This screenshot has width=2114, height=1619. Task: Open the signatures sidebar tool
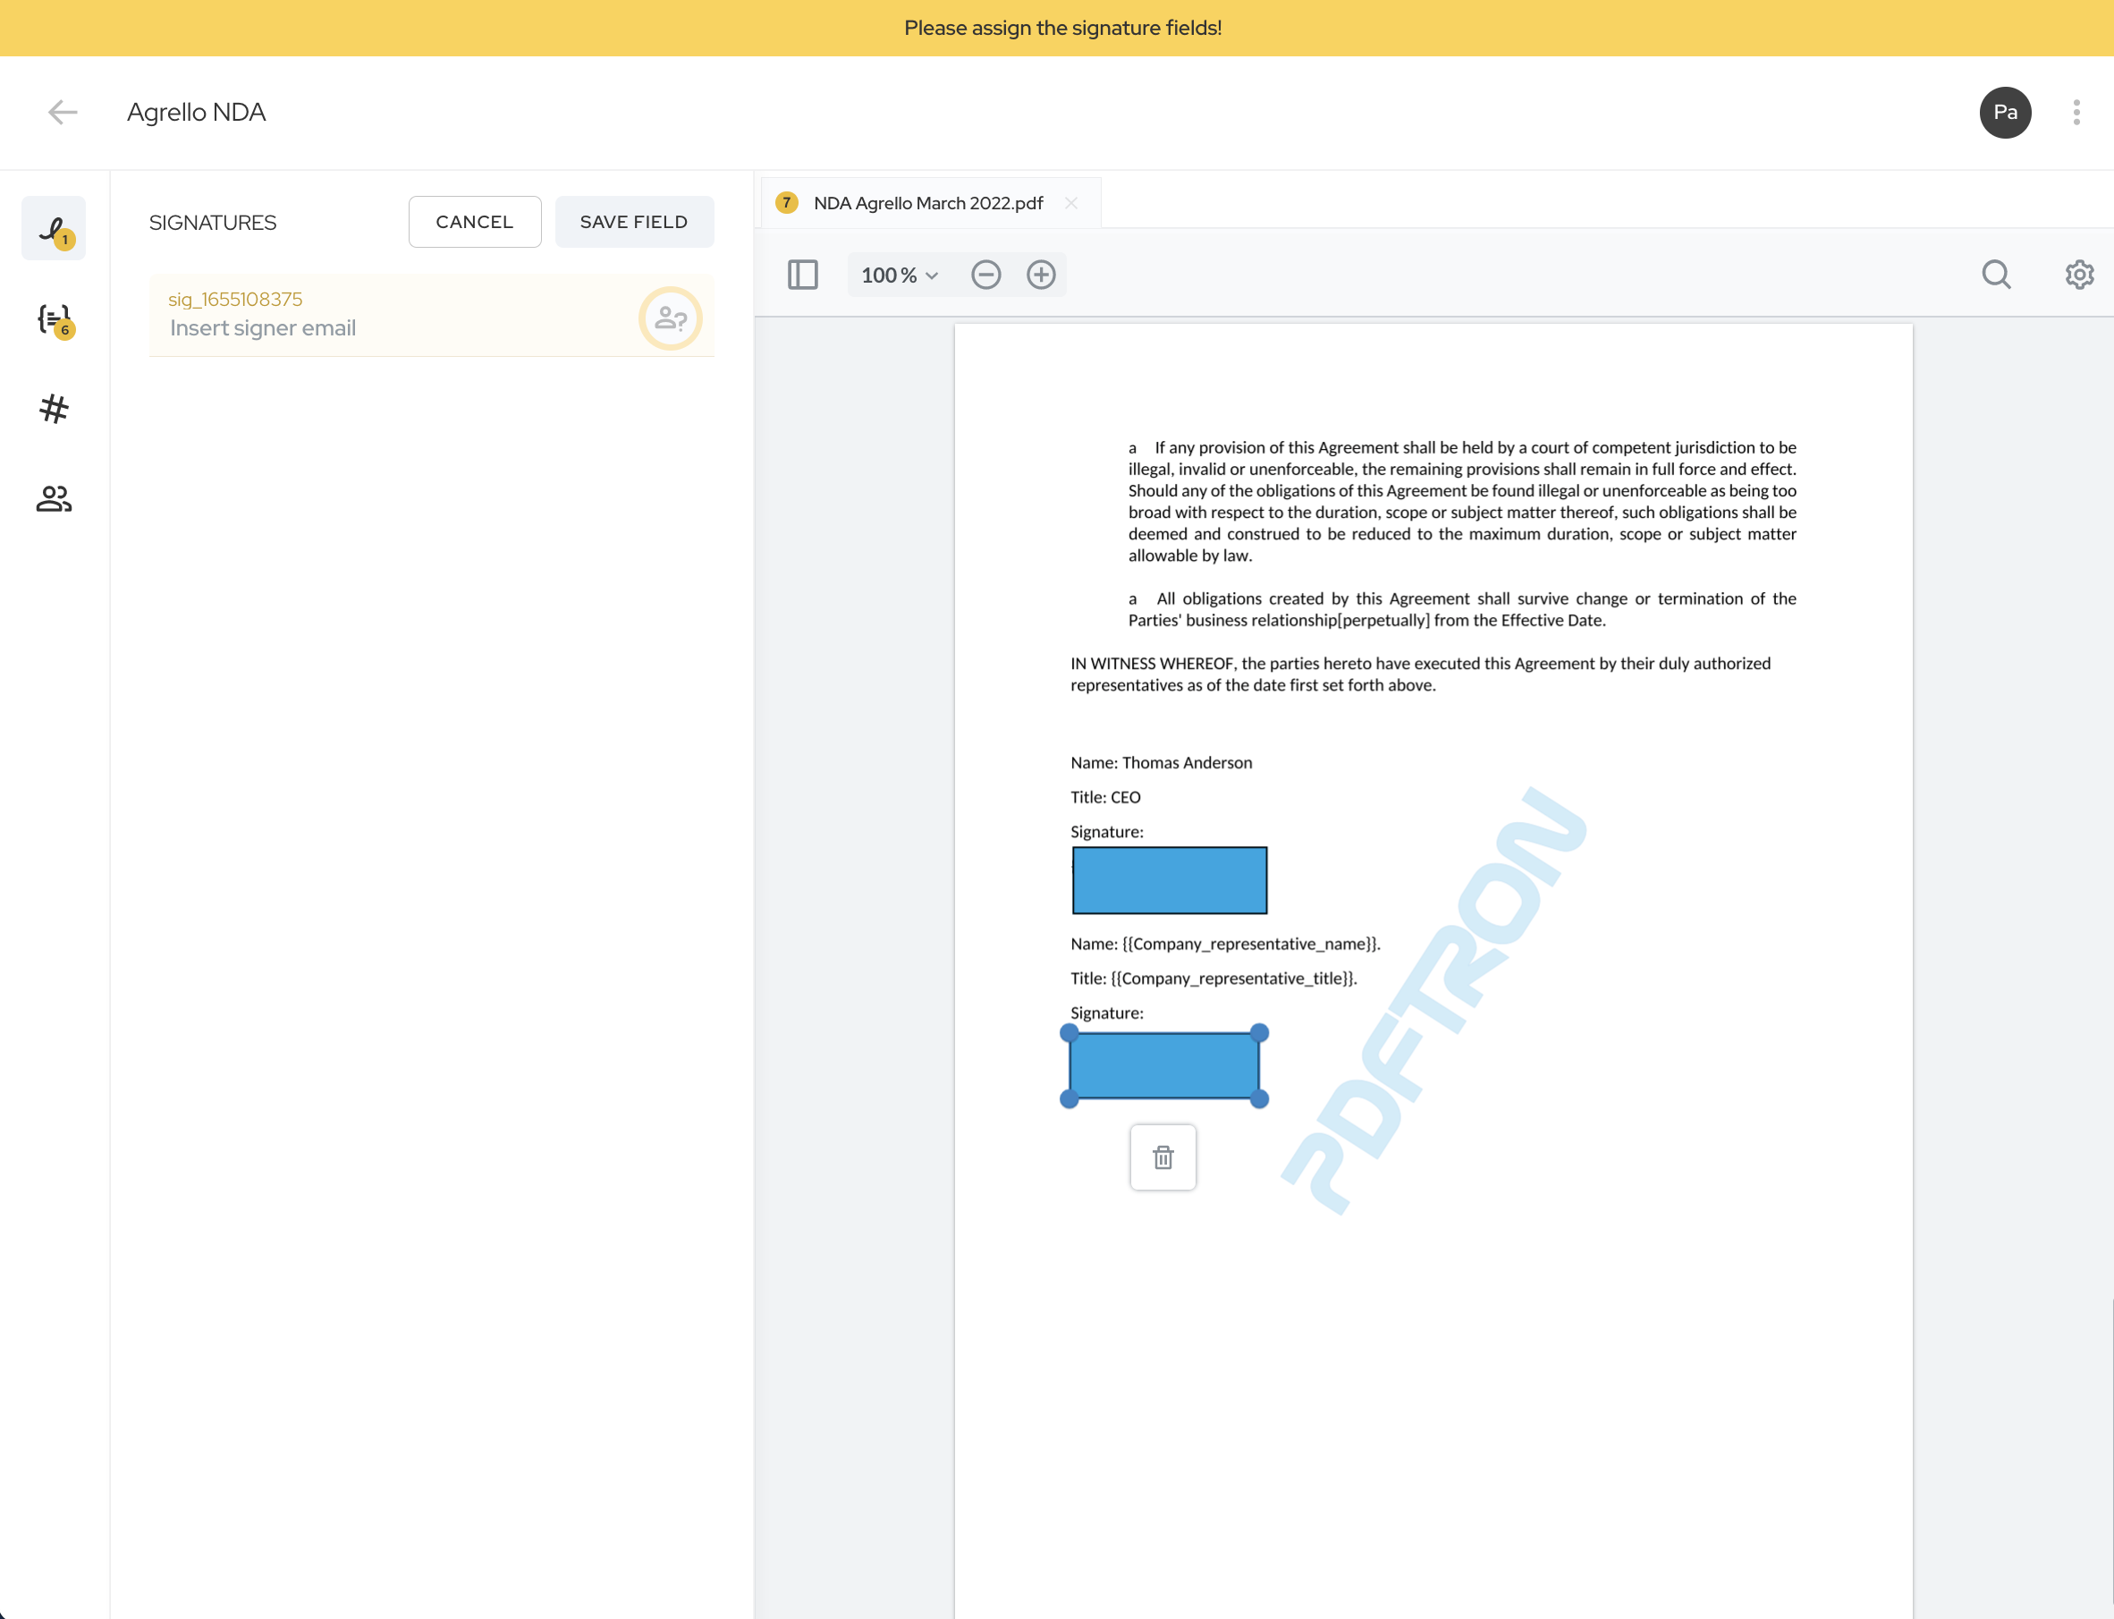pyautogui.click(x=54, y=228)
